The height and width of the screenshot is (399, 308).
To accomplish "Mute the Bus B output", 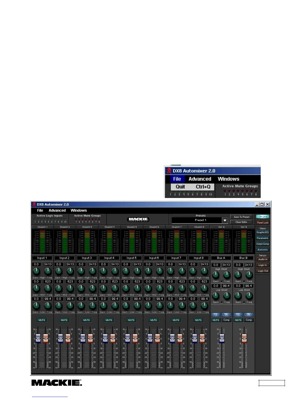I will click(238, 320).
